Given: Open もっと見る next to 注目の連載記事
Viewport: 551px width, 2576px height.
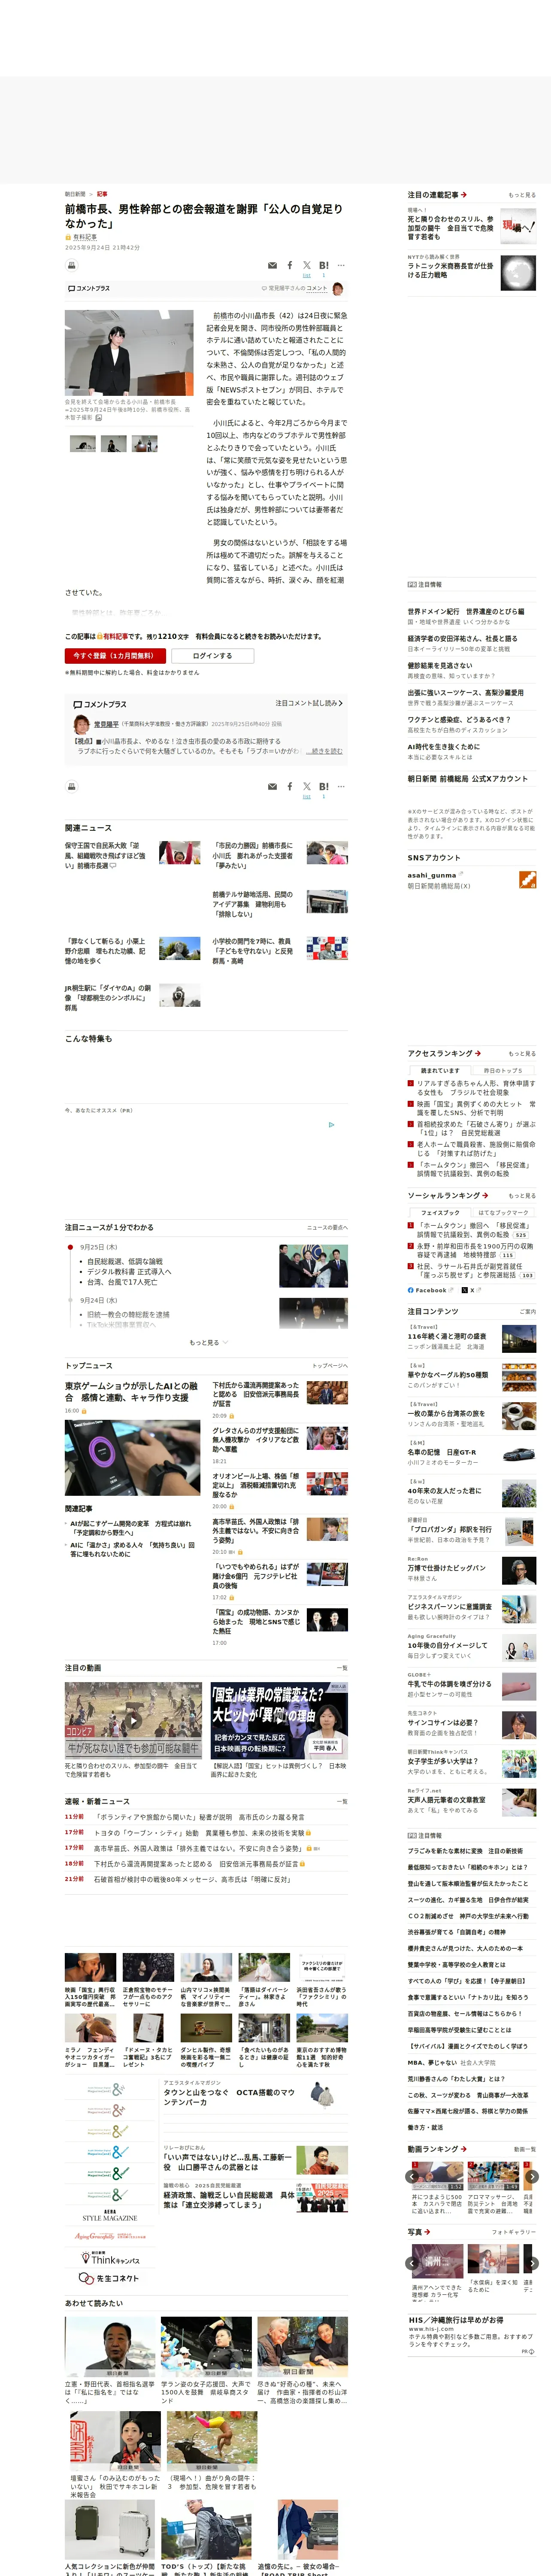Looking at the screenshot, I should click(522, 195).
